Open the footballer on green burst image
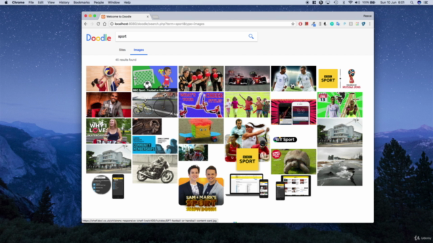This screenshot has height=243, width=433. pyautogui.click(x=340, y=105)
